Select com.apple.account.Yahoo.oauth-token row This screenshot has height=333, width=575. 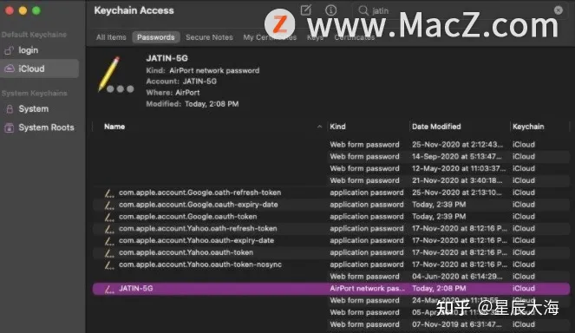tap(331, 252)
